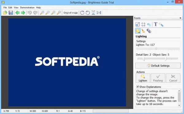Open the Help menu

pyautogui.click(x=38, y=7)
